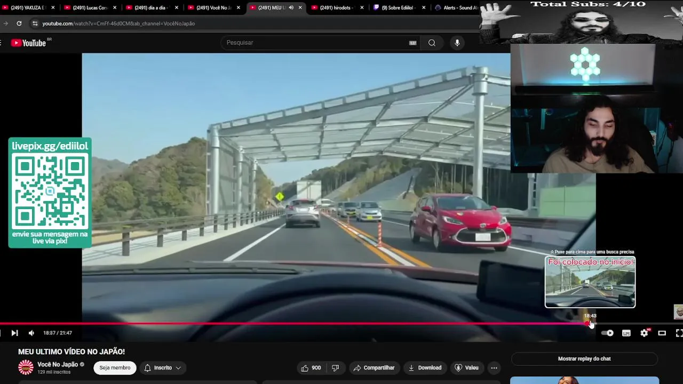Open Você No Japão channel avatar
The height and width of the screenshot is (384, 683).
tap(26, 367)
